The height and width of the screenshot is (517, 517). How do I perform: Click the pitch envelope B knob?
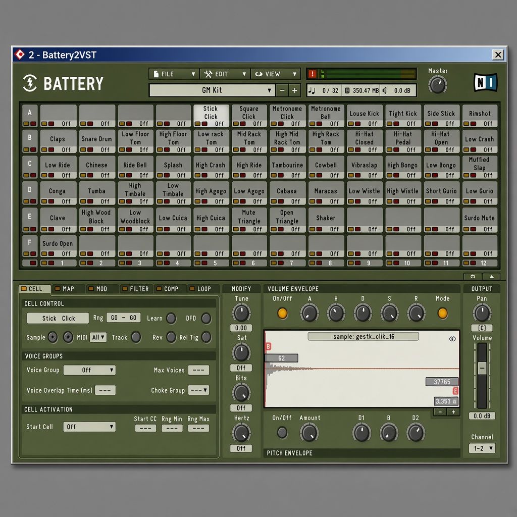tap(389, 433)
